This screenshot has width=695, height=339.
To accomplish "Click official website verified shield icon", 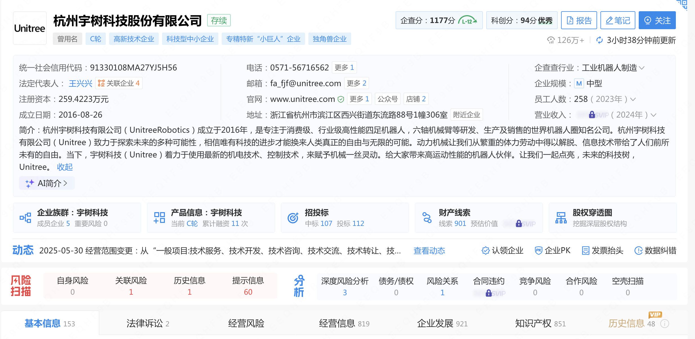I will pyautogui.click(x=341, y=99).
